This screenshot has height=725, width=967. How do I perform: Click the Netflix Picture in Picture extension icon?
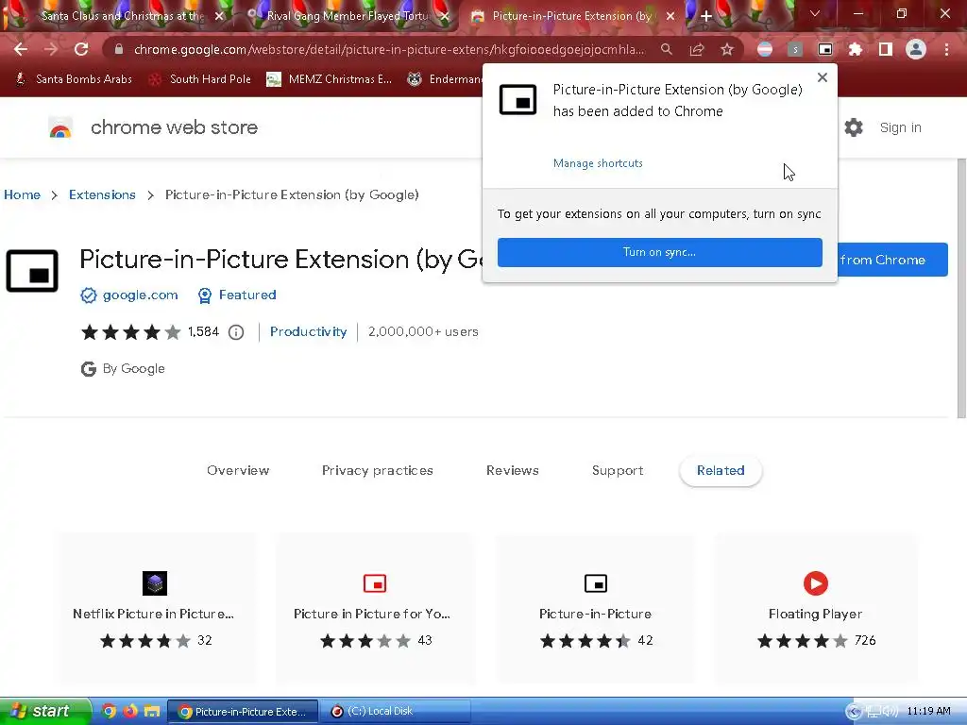(x=155, y=583)
